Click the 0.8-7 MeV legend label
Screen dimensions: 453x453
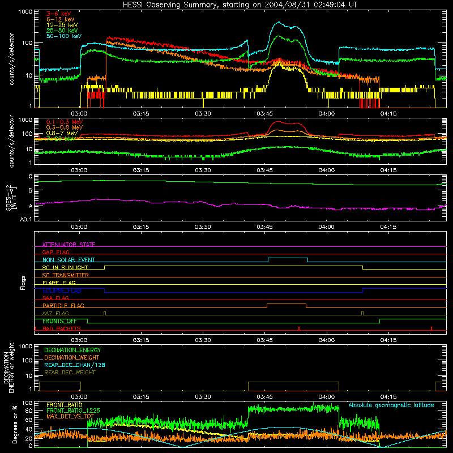point(62,134)
